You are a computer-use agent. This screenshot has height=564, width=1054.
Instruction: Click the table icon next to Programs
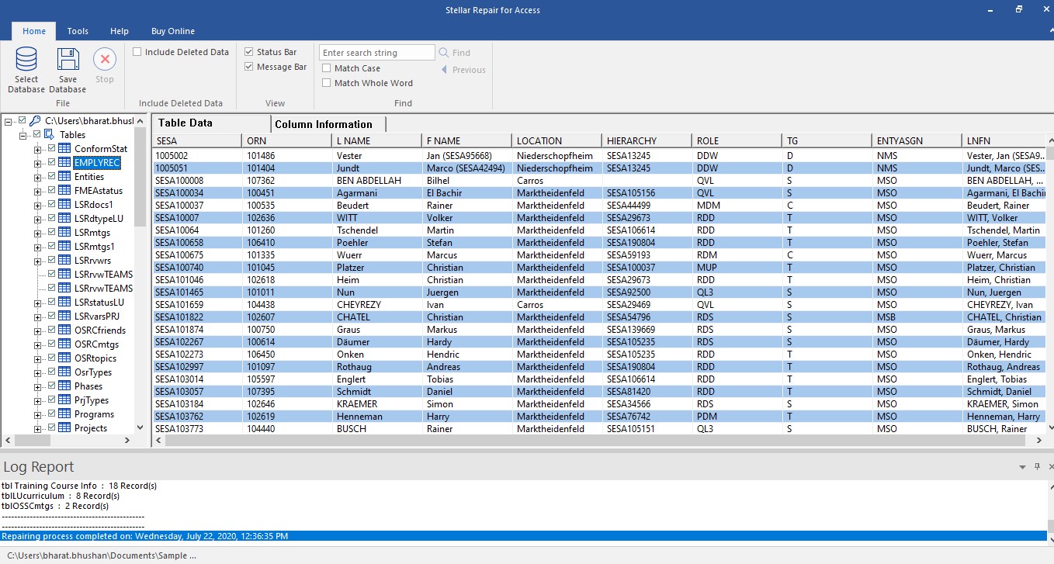64,414
